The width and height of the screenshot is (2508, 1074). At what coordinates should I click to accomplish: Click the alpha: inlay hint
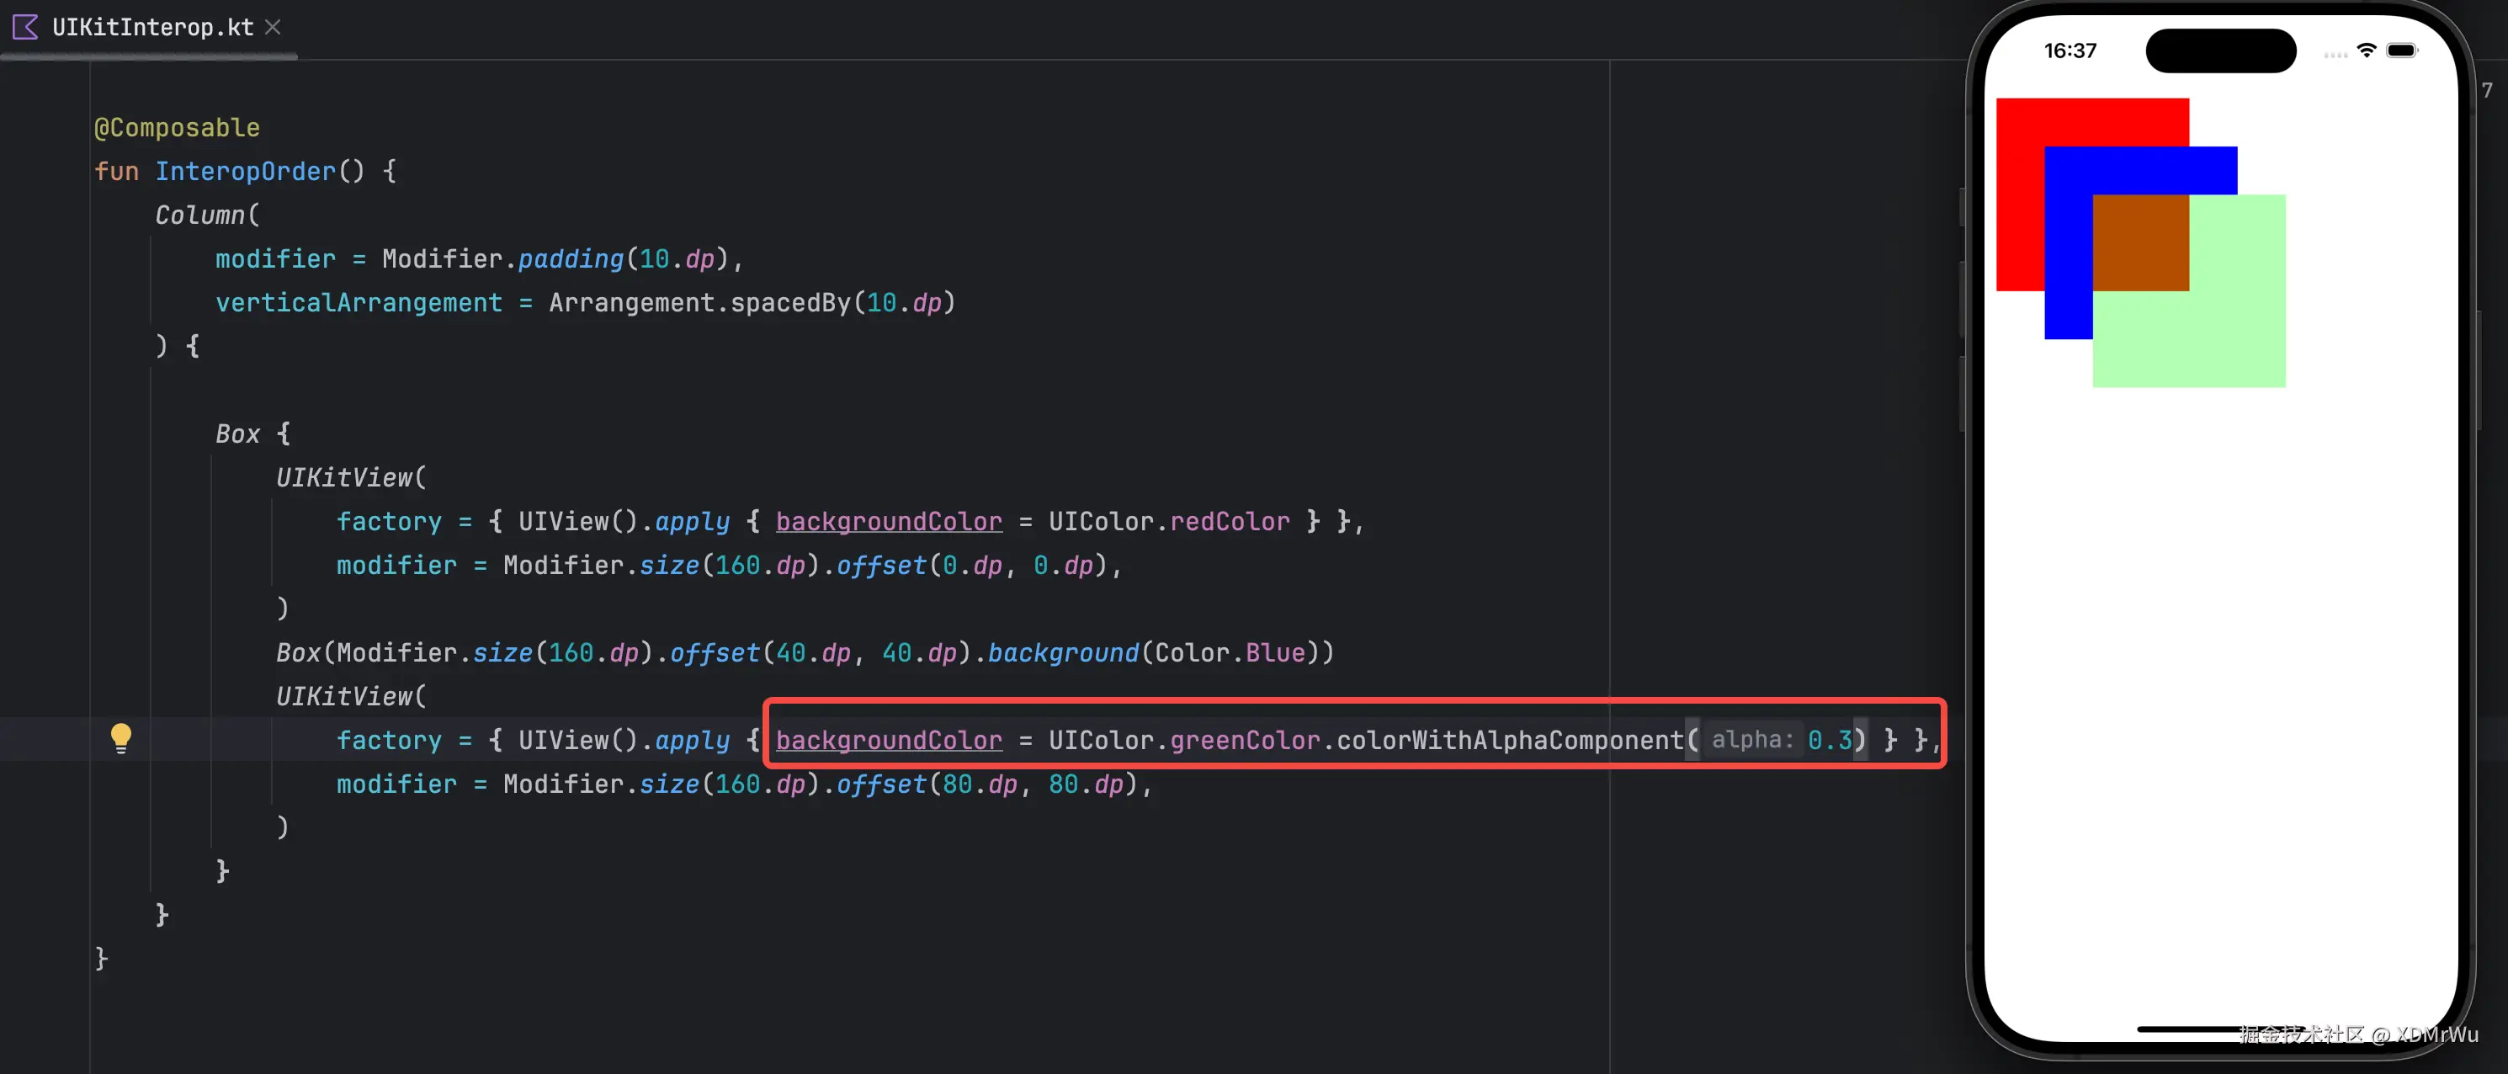tap(1751, 740)
